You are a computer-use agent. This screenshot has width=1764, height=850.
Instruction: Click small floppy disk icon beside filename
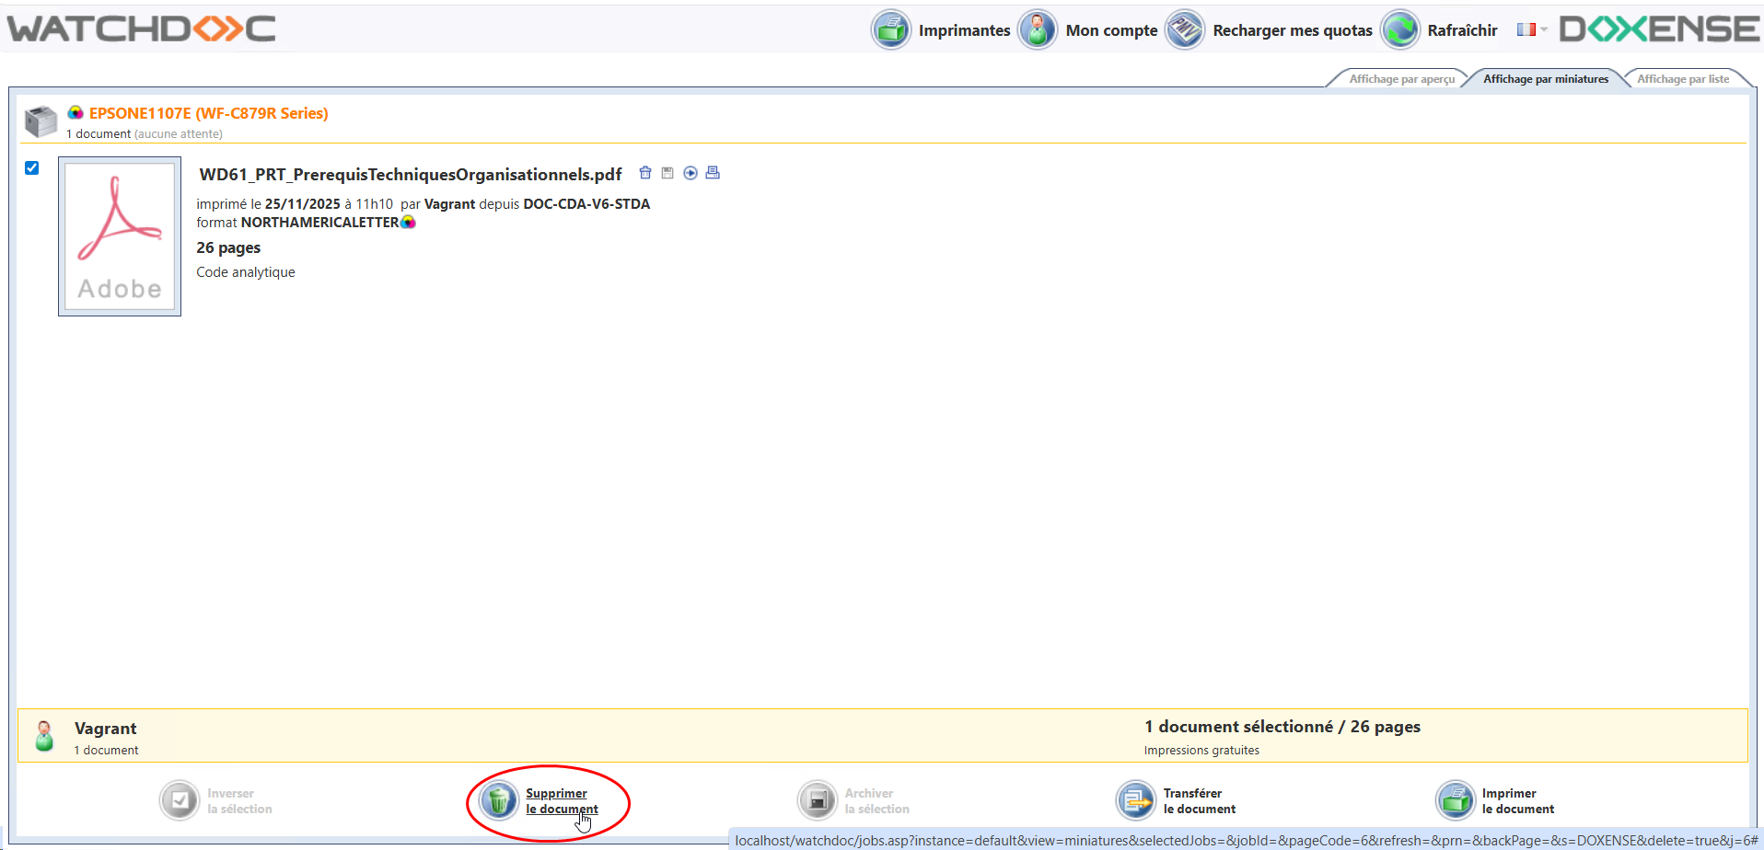click(667, 173)
